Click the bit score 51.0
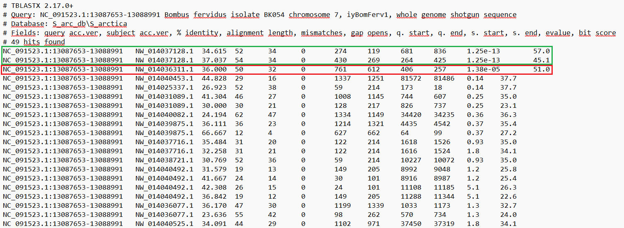 coord(542,69)
